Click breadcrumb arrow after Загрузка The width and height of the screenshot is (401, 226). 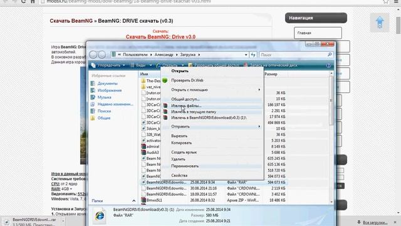coord(199,55)
